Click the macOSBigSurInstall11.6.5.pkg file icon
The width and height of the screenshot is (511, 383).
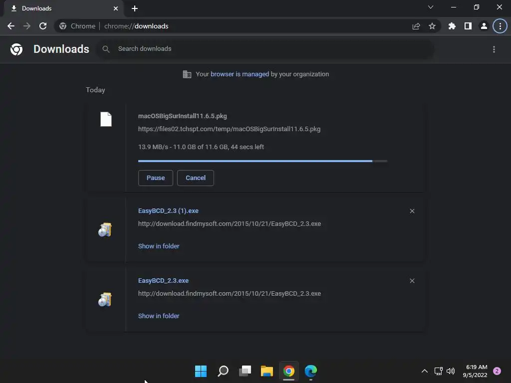pyautogui.click(x=106, y=119)
